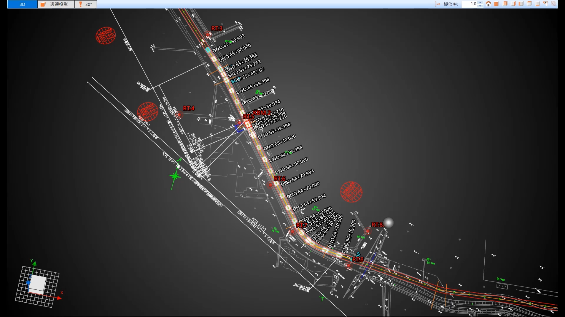Click the white cube in the orientation gizmo
This screenshot has width=565, height=317.
(38, 284)
